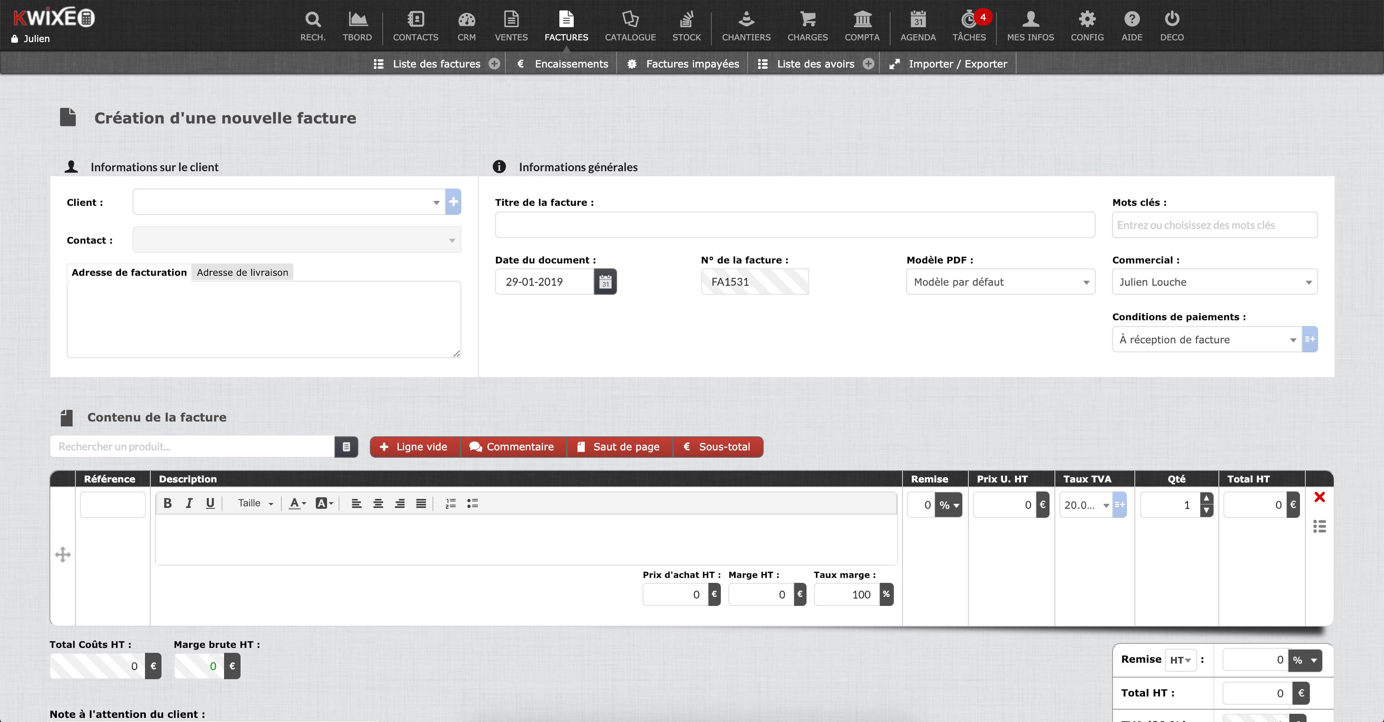Click the Sous-total button

coord(718,447)
